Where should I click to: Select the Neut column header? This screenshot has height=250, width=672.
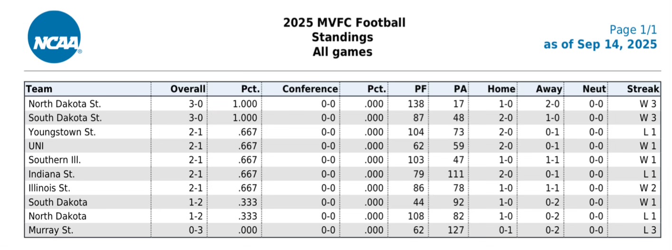(x=594, y=89)
